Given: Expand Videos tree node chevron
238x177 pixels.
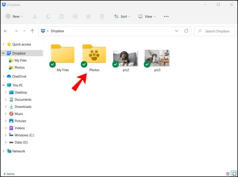Looking at the screenshot, I should point(6,128).
